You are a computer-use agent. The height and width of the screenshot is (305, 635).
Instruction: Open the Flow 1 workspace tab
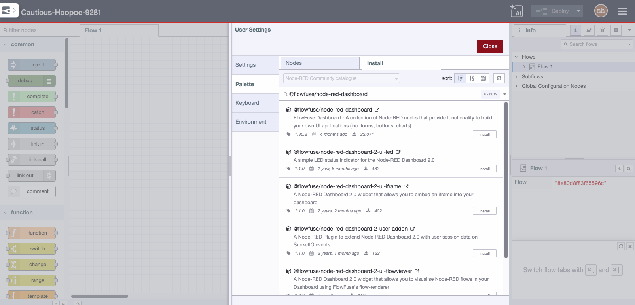pyautogui.click(x=119, y=30)
